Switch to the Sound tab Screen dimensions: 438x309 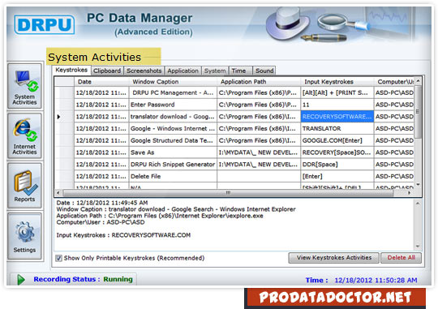[264, 71]
